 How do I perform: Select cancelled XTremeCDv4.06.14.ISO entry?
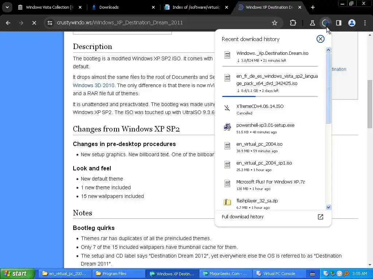point(270,109)
